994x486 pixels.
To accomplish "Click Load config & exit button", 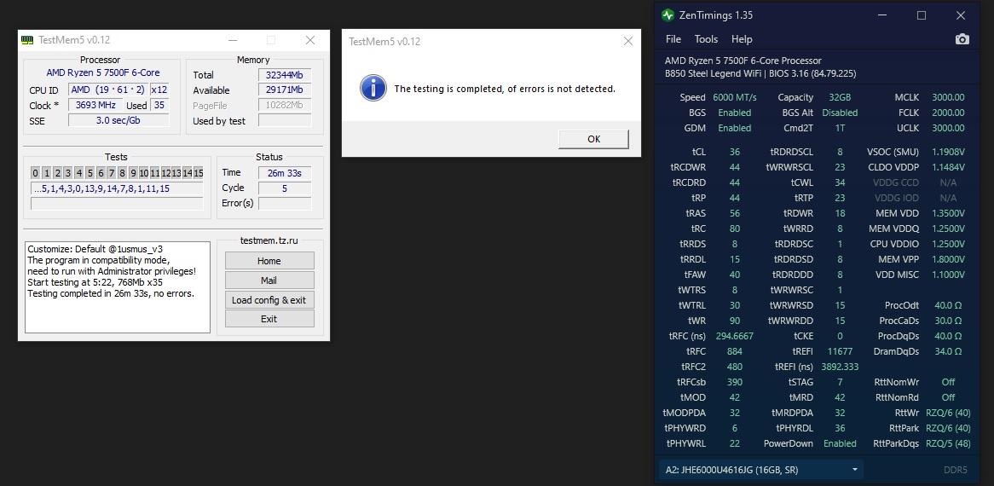I will [269, 300].
